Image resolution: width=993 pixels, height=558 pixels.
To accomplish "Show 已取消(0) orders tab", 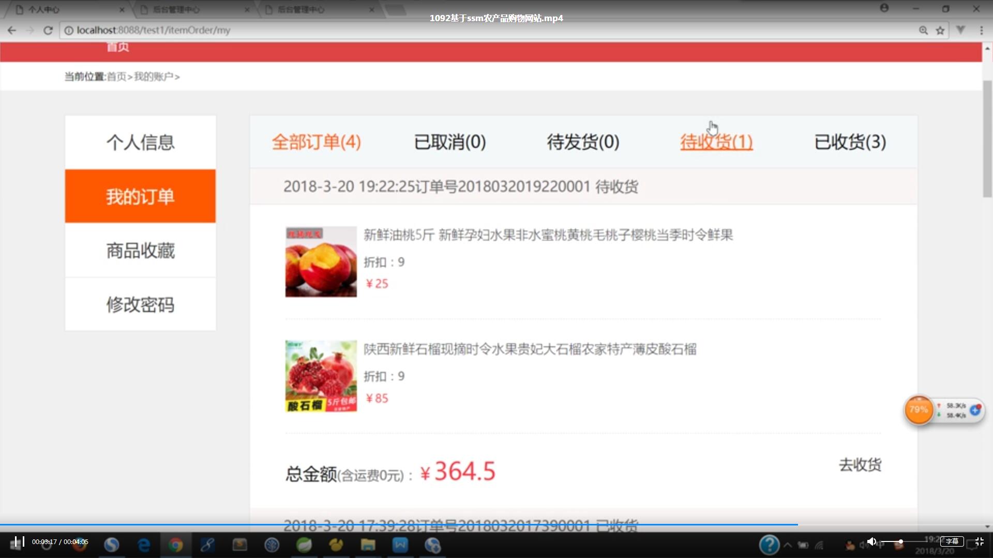I will tap(449, 142).
